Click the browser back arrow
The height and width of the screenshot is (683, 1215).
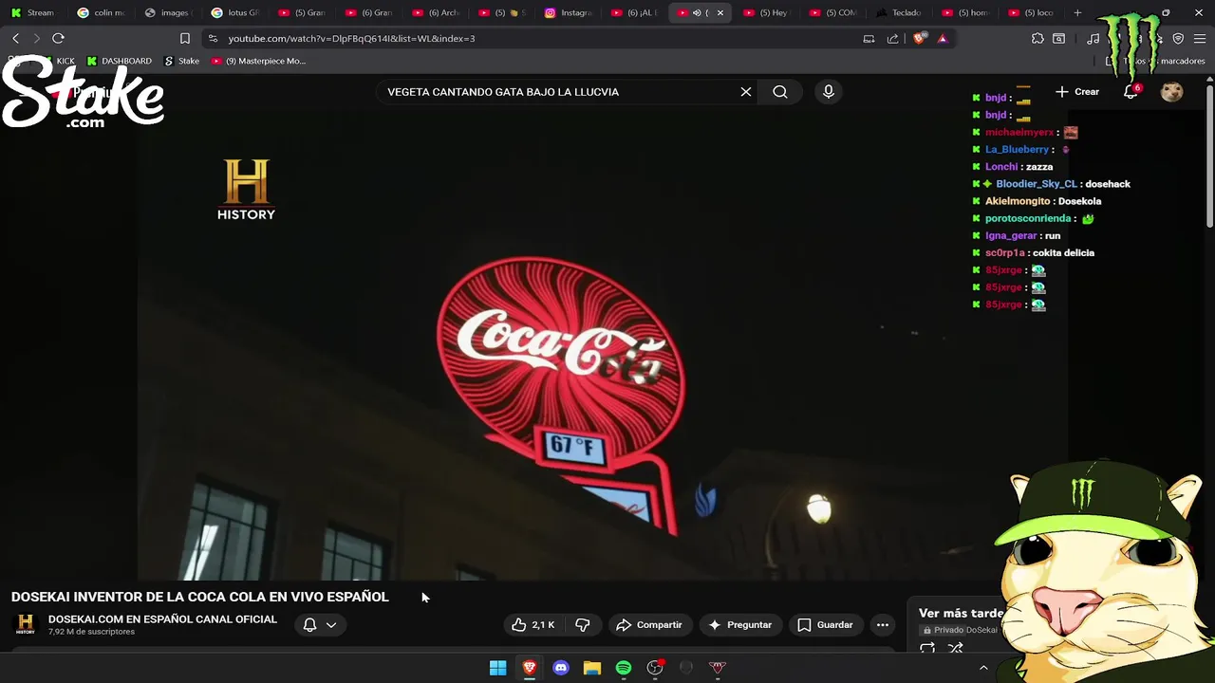click(15, 38)
